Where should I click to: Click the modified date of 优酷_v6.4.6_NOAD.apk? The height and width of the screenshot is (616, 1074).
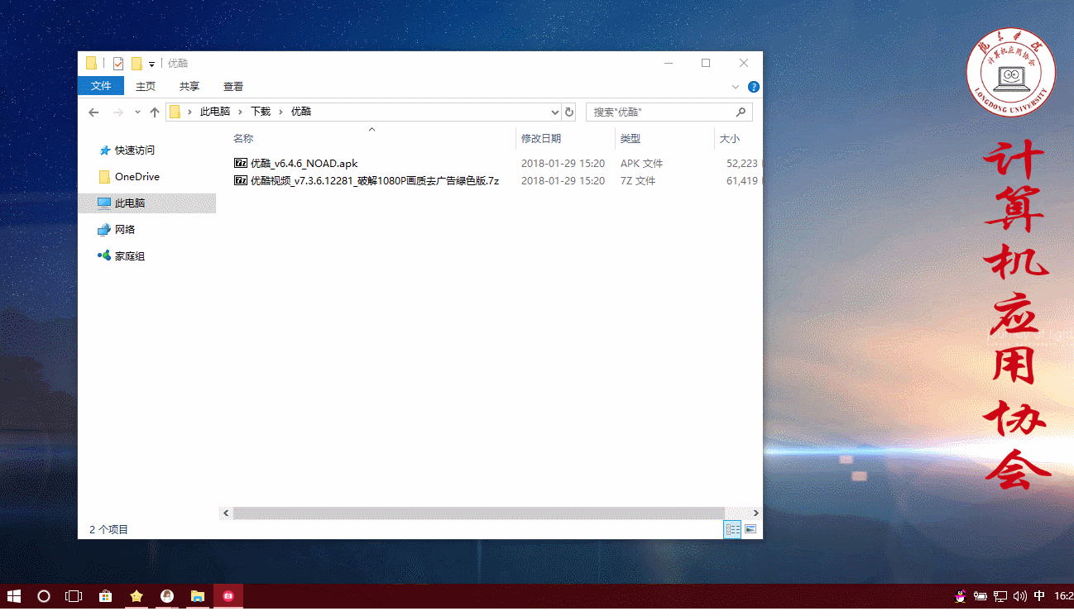pos(563,164)
